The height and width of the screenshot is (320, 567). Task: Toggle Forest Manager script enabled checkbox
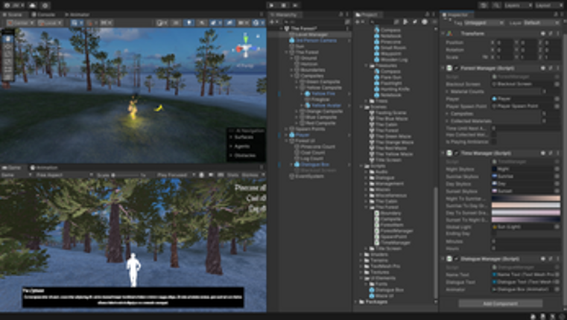[456, 68]
